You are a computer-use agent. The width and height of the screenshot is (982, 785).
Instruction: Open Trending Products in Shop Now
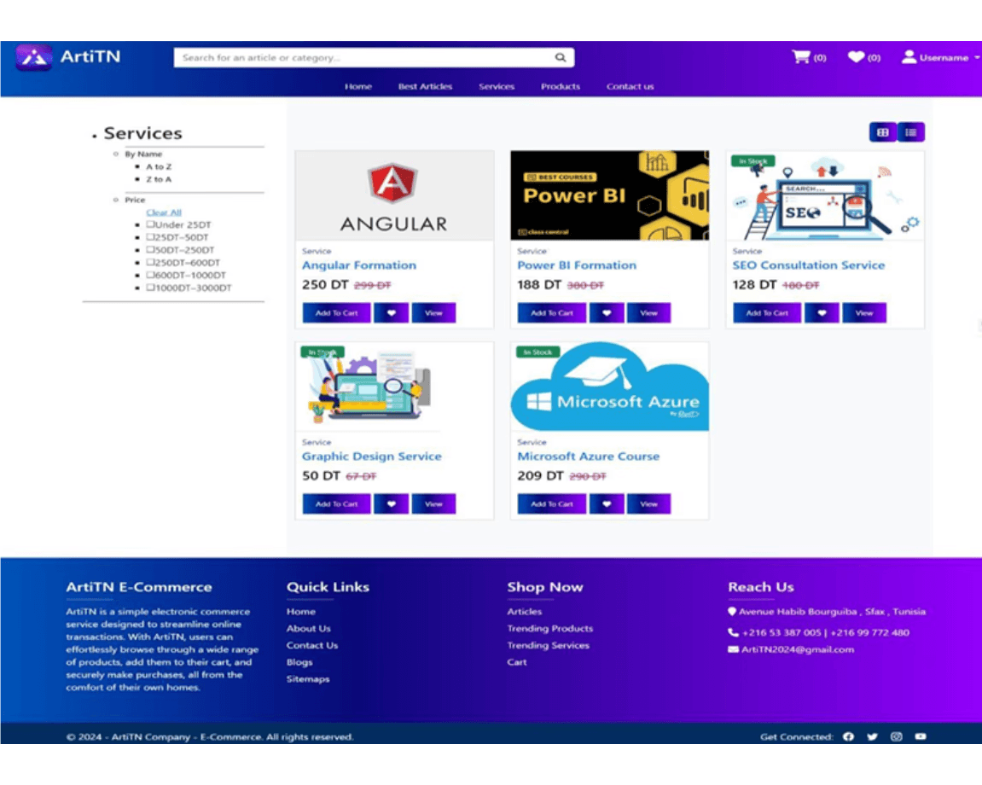550,628
